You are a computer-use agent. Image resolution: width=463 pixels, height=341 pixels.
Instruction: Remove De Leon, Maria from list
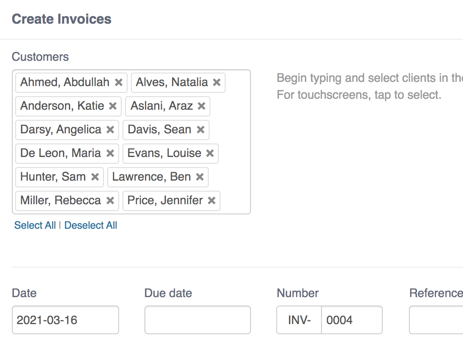[x=110, y=153]
